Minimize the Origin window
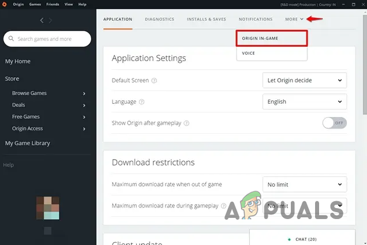Viewport: 367px width, 245px height. pos(343,4)
